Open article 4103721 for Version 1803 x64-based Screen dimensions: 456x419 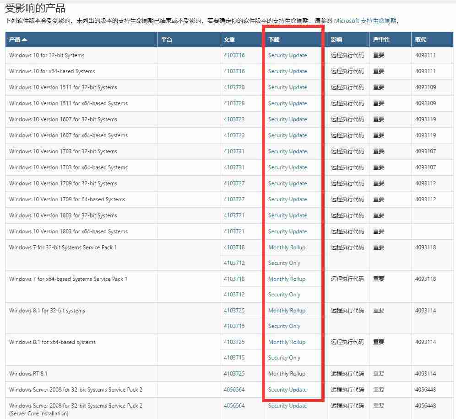click(234, 231)
